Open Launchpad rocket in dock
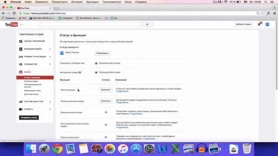This screenshot has height=156, width=278. click(44, 149)
